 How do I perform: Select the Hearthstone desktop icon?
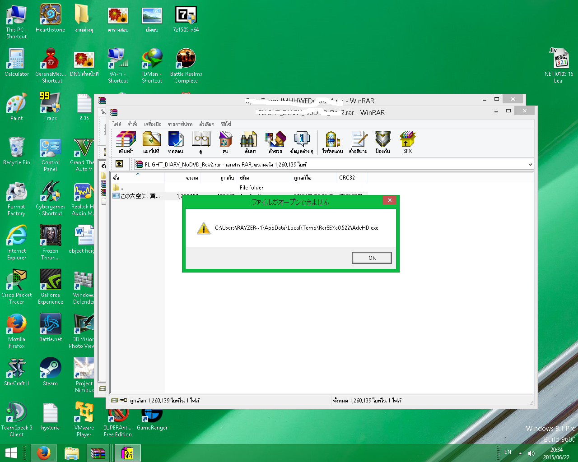pyautogui.click(x=51, y=18)
